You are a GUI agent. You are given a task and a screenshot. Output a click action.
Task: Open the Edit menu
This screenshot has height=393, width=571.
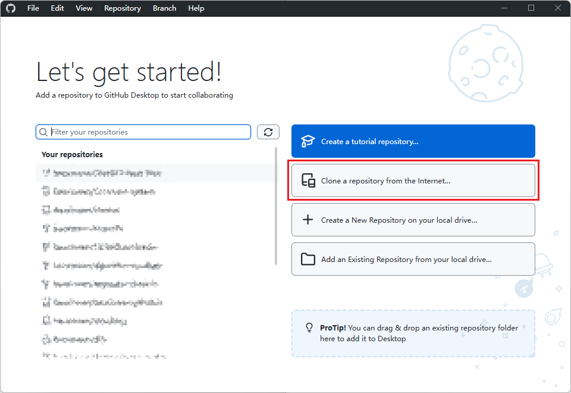point(57,8)
